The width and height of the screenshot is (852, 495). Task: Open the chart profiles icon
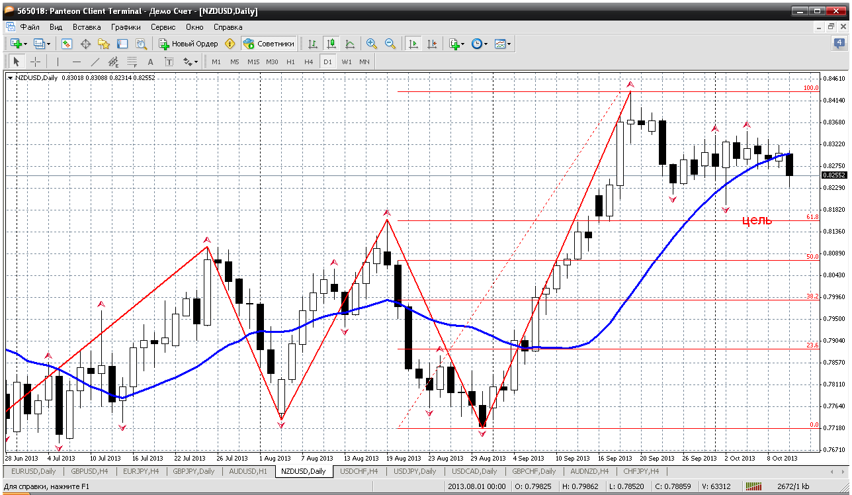coord(39,44)
